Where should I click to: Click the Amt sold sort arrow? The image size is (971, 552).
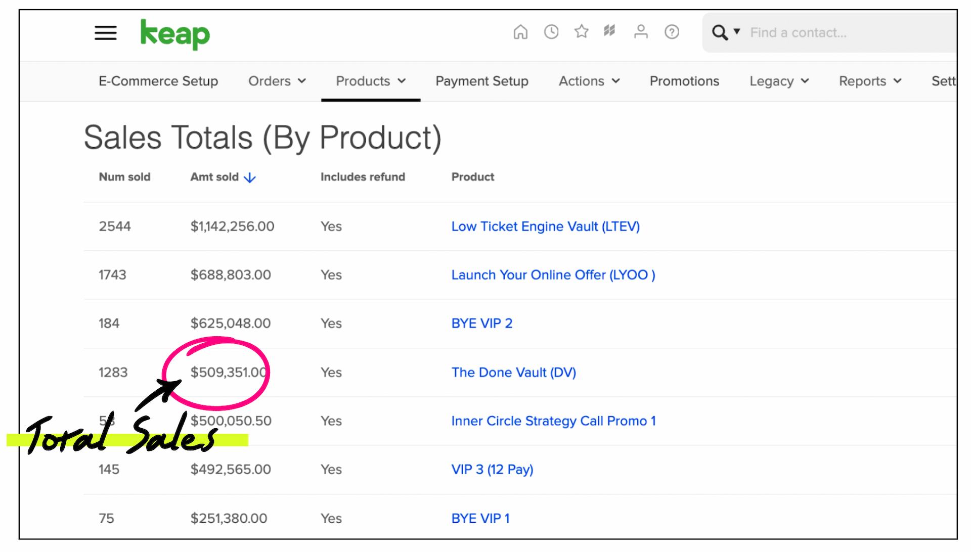click(250, 177)
